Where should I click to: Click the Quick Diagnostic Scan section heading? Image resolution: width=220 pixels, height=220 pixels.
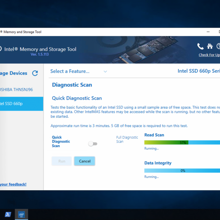tap(77, 98)
